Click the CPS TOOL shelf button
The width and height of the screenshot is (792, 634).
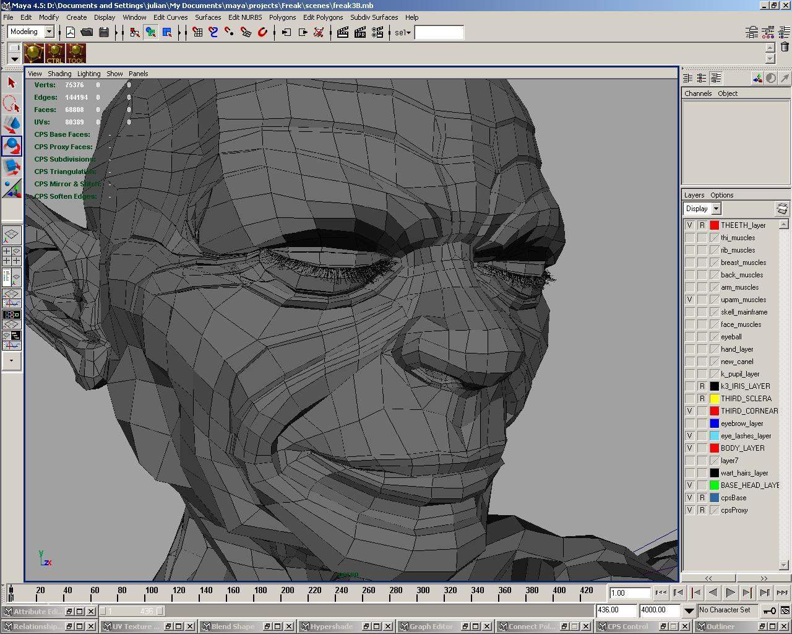[x=76, y=54]
